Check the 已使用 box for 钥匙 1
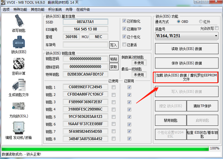This screenshot has width=223, height=159. coord(113,87)
